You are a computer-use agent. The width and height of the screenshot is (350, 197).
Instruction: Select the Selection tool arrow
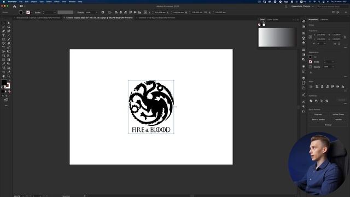click(3, 23)
